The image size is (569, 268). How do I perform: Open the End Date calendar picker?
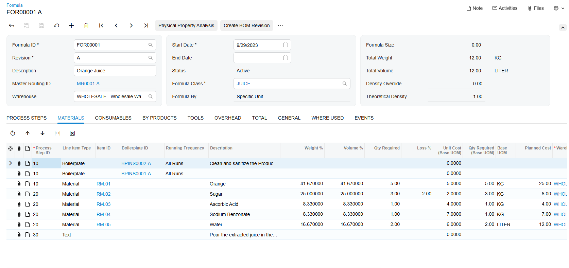coord(286,58)
